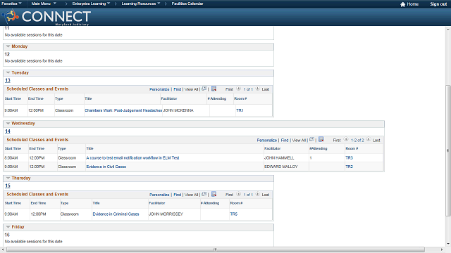The width and height of the screenshot is (451, 253).
Task: Open date 15 link
Action: 8,186
